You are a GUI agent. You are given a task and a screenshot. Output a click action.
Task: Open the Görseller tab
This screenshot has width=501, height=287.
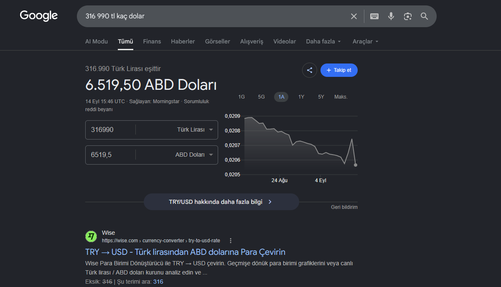[218, 41]
